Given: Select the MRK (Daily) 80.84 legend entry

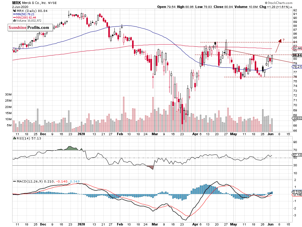Looking at the screenshot, I should pyautogui.click(x=32, y=11).
